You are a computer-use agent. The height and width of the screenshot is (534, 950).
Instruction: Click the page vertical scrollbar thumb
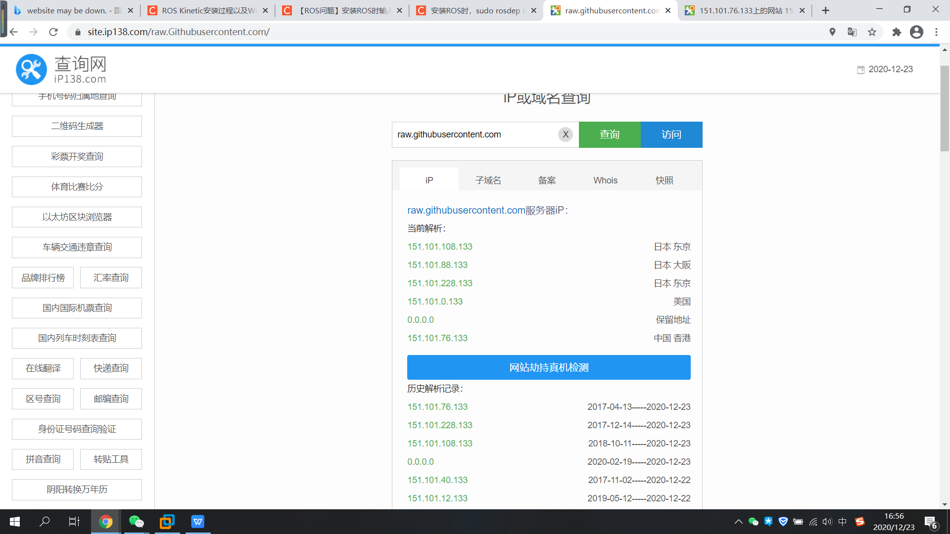coord(945,108)
